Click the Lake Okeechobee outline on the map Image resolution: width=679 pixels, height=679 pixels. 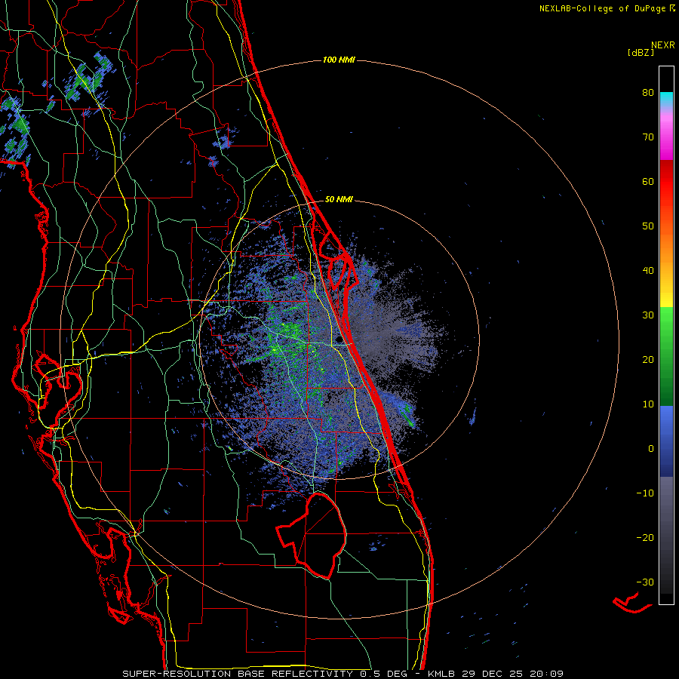click(312, 535)
